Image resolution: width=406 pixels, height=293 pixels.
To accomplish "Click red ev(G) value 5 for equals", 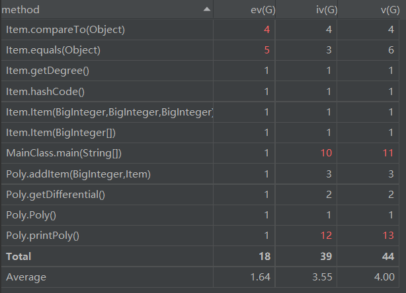I will pyautogui.click(x=267, y=50).
